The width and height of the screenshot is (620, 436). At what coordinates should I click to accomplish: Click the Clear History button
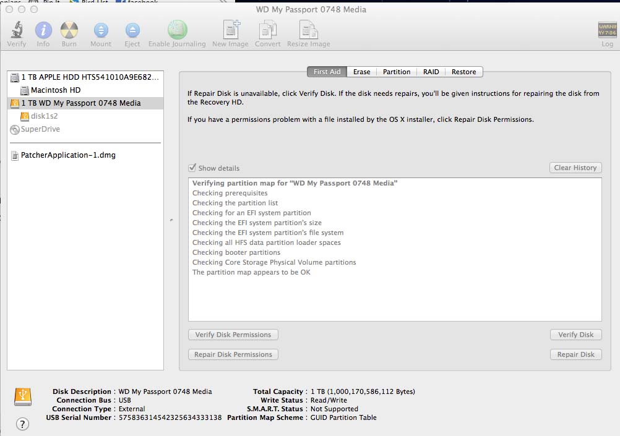click(x=575, y=168)
